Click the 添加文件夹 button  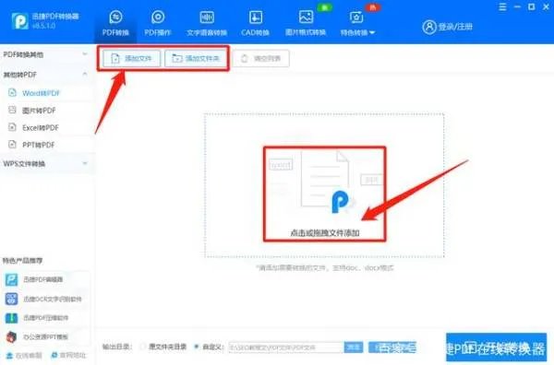pyautogui.click(x=196, y=58)
